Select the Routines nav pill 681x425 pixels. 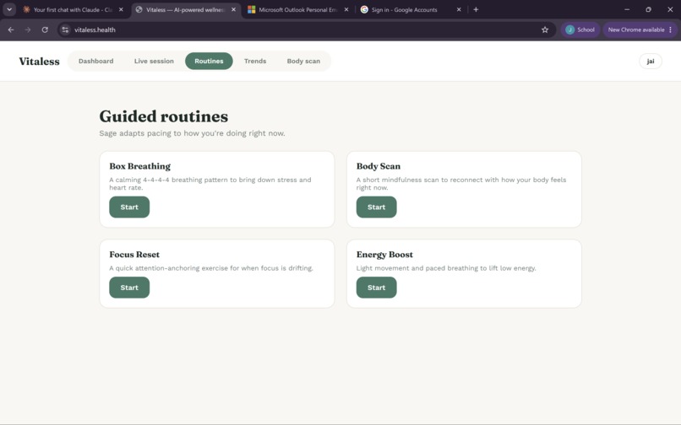pos(209,62)
